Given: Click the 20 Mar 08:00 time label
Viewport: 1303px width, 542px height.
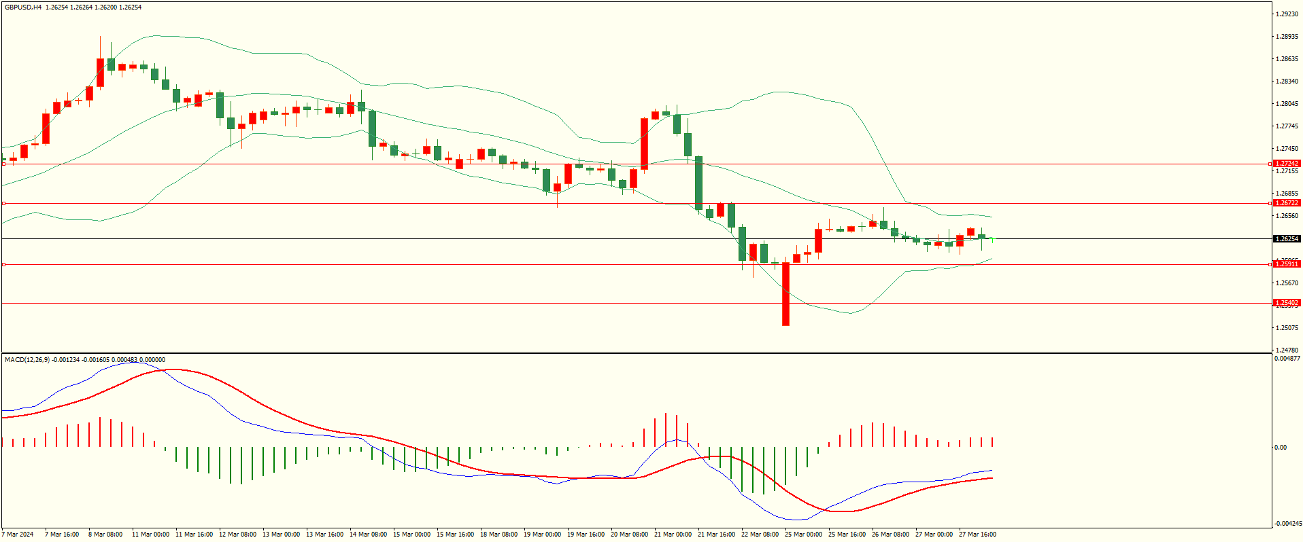Looking at the screenshot, I should pyautogui.click(x=629, y=535).
